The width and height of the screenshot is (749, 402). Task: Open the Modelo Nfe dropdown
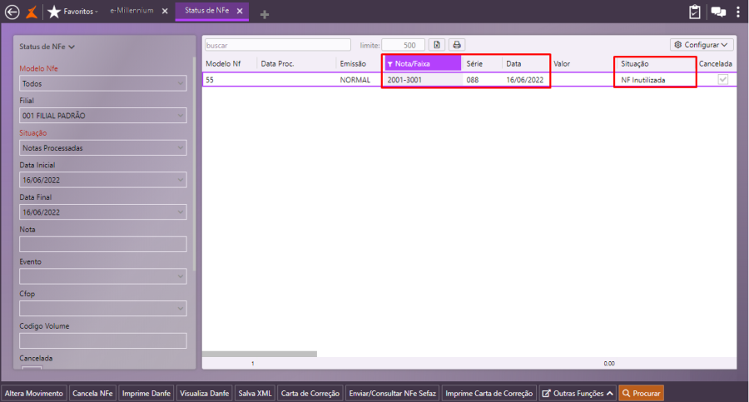point(103,84)
